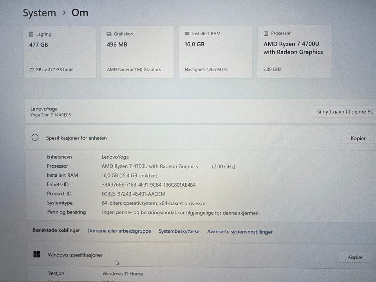The width and height of the screenshot is (376, 282).
Task: Click the Windows logo beside Windows-spesifikasjoner
Action: point(37,254)
